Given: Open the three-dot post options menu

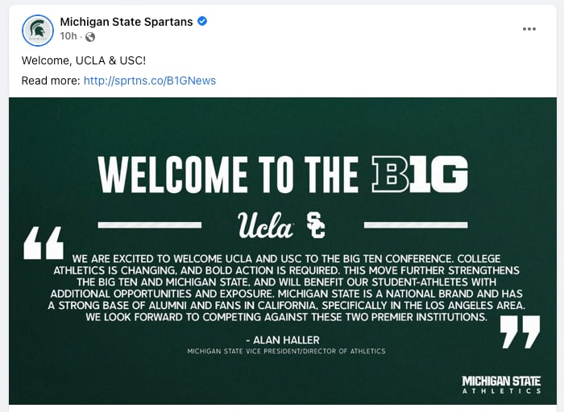Looking at the screenshot, I should [529, 29].
